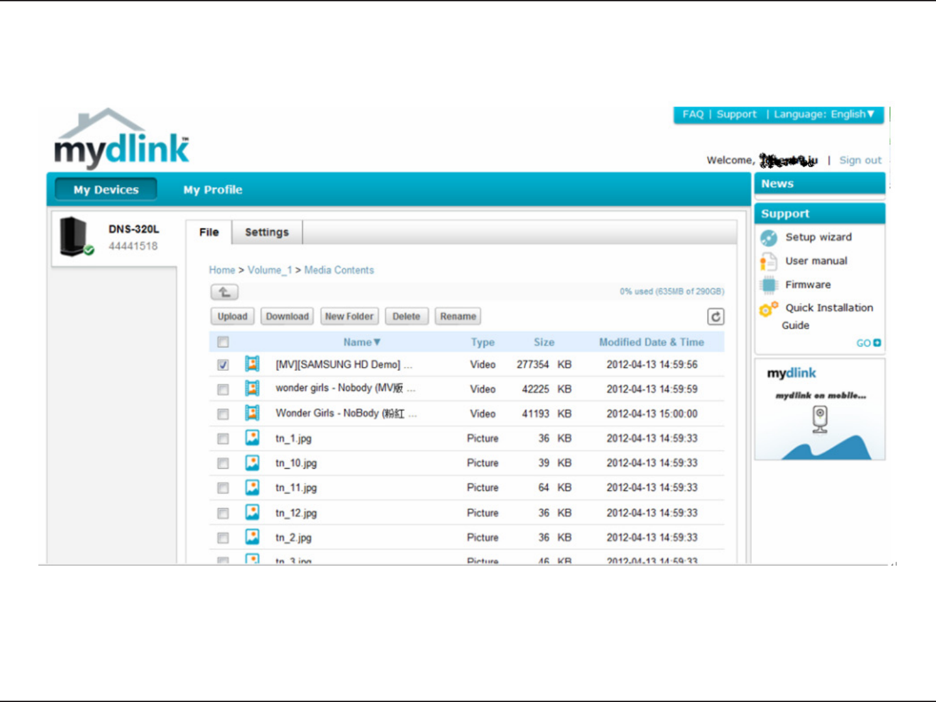Image resolution: width=936 pixels, height=702 pixels.
Task: Click the GO arrow icon
Action: click(x=877, y=343)
